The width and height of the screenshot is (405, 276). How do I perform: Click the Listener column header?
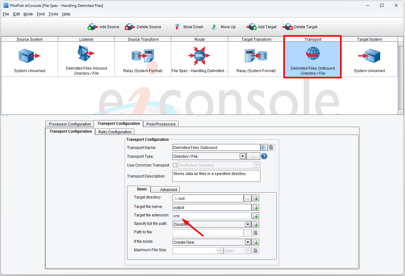click(x=86, y=39)
